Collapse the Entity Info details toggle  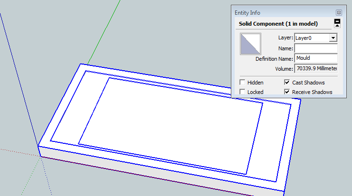[337, 23]
